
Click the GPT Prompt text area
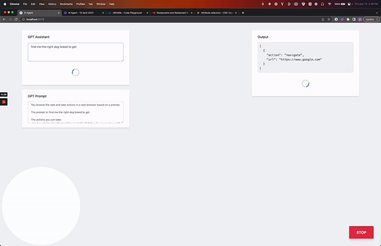point(76,112)
